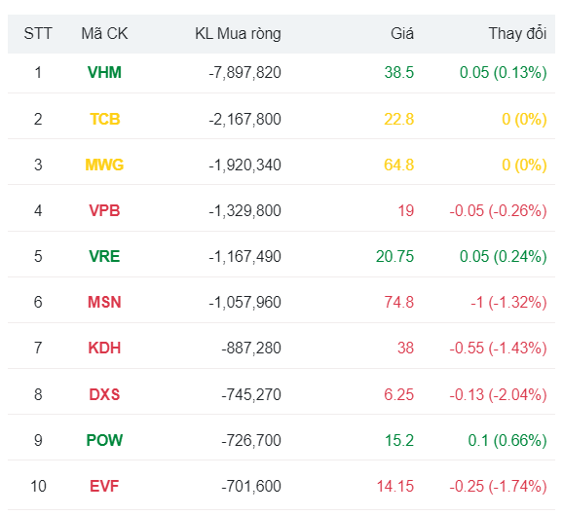Screen dimensions: 563x515
Task: Click rank number 1 in VHM row
Action: pyautogui.click(x=38, y=73)
